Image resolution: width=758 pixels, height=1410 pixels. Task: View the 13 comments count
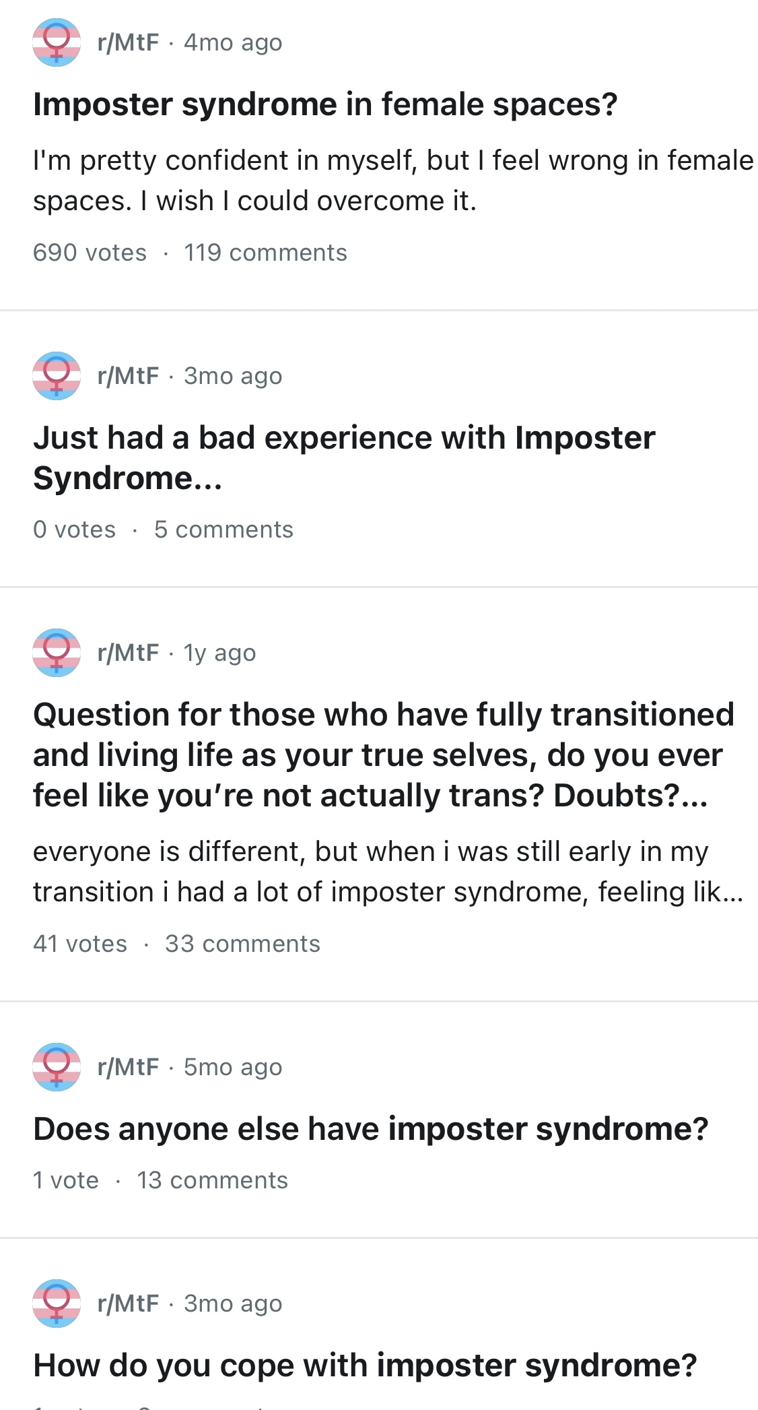click(213, 1180)
